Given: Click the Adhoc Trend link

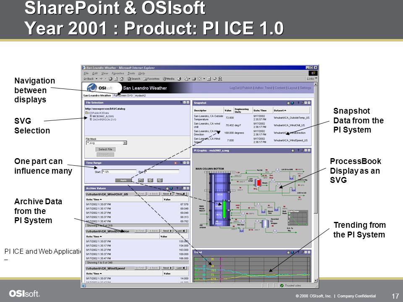Looking at the screenshot, I should (264, 88).
